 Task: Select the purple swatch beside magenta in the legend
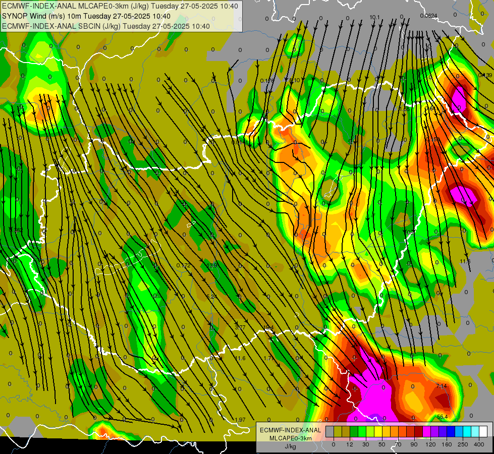pyautogui.click(x=434, y=431)
